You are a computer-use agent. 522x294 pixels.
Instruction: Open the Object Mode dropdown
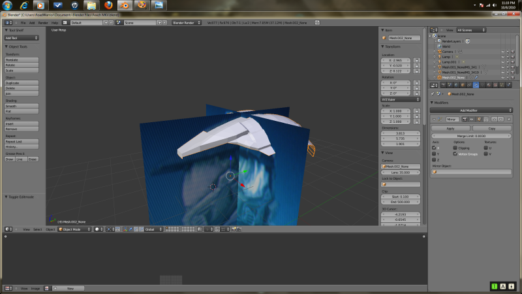pyautogui.click(x=74, y=229)
